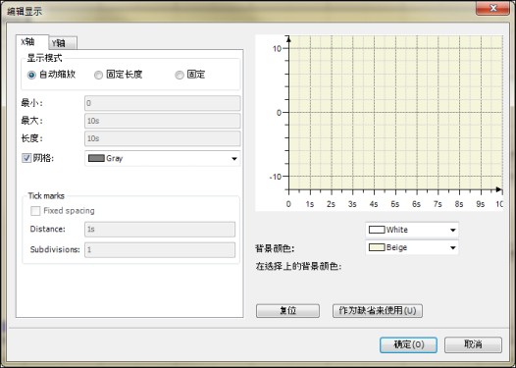
Task: Click the White color swatch
Action: (x=377, y=230)
